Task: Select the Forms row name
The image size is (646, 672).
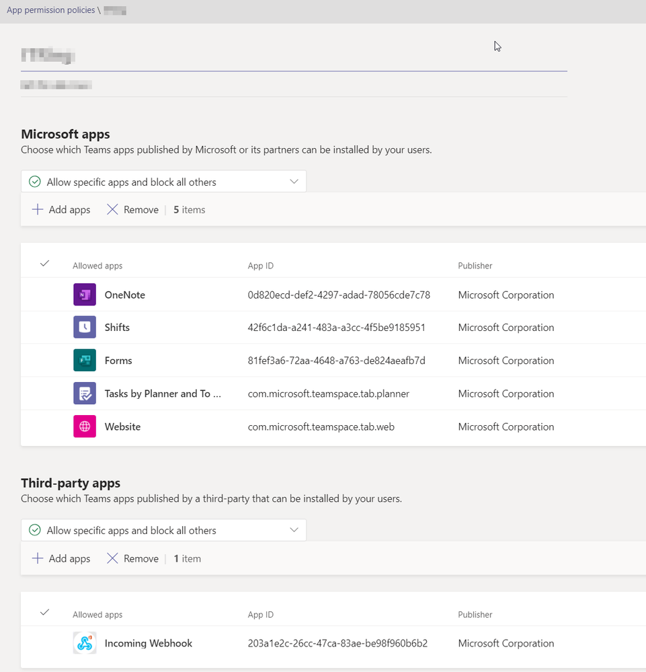Action: [x=118, y=361]
